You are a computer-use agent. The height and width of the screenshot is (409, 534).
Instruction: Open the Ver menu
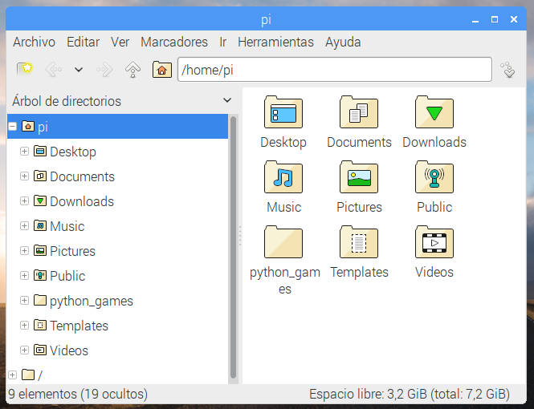(x=120, y=43)
